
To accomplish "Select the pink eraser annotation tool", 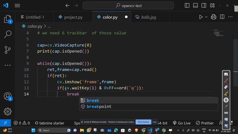I will pos(226,87).
